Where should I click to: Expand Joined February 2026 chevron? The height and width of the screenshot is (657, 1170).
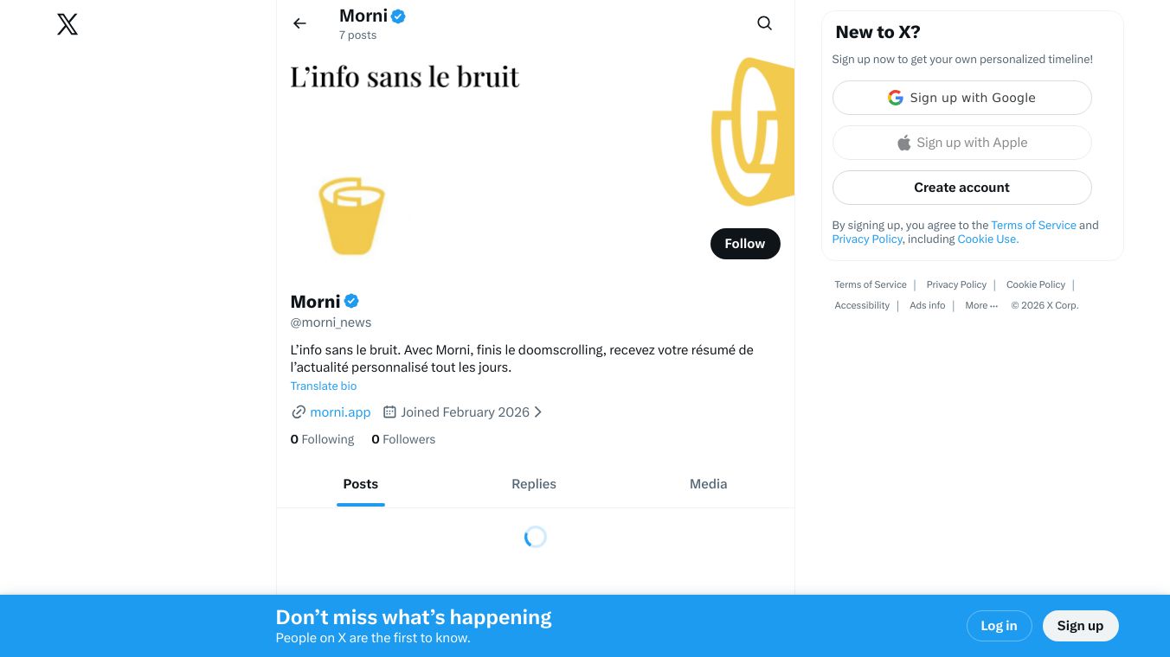(x=537, y=412)
